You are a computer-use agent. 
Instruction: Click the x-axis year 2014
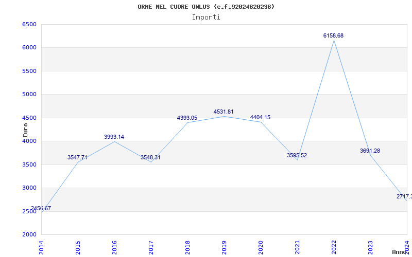point(41,248)
